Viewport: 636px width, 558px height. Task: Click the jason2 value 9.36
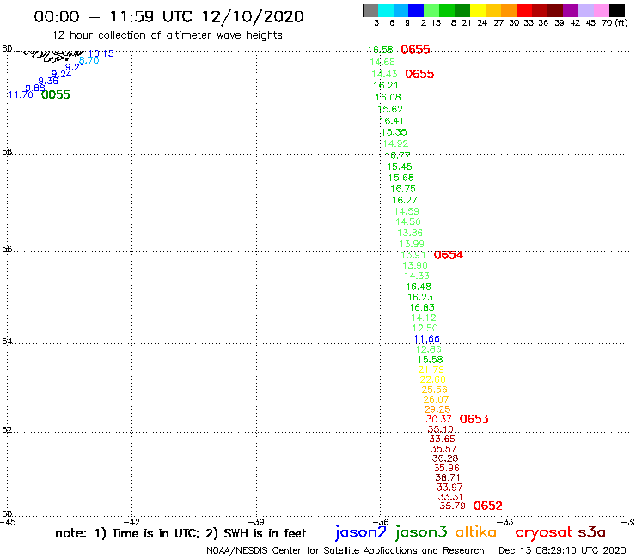[48, 81]
